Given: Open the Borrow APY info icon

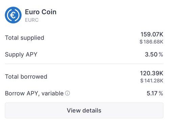Looking at the screenshot, I should click(x=68, y=93).
